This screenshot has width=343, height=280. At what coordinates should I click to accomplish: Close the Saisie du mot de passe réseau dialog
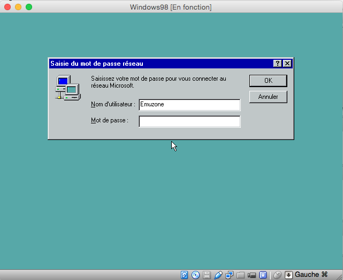point(287,64)
